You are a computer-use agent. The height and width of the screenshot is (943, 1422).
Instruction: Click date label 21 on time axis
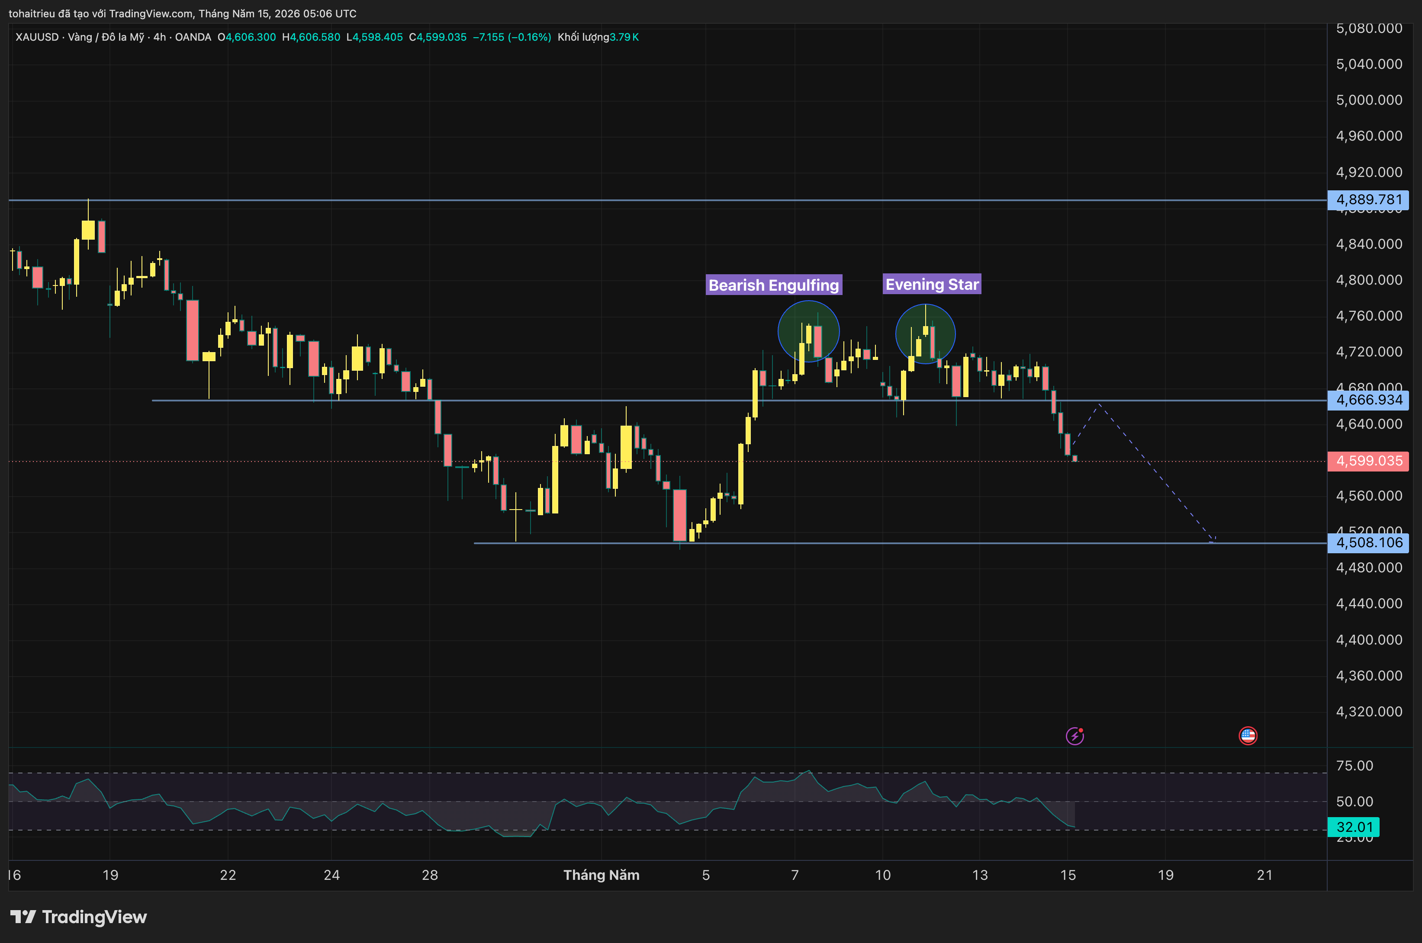[1264, 875]
